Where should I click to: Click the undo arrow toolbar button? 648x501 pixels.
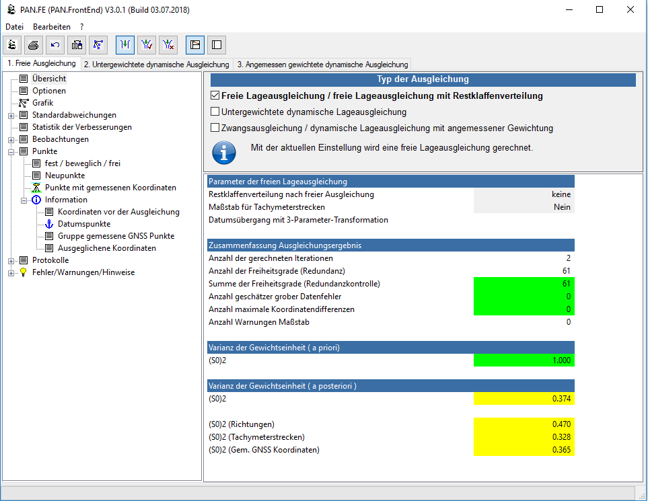(x=55, y=44)
